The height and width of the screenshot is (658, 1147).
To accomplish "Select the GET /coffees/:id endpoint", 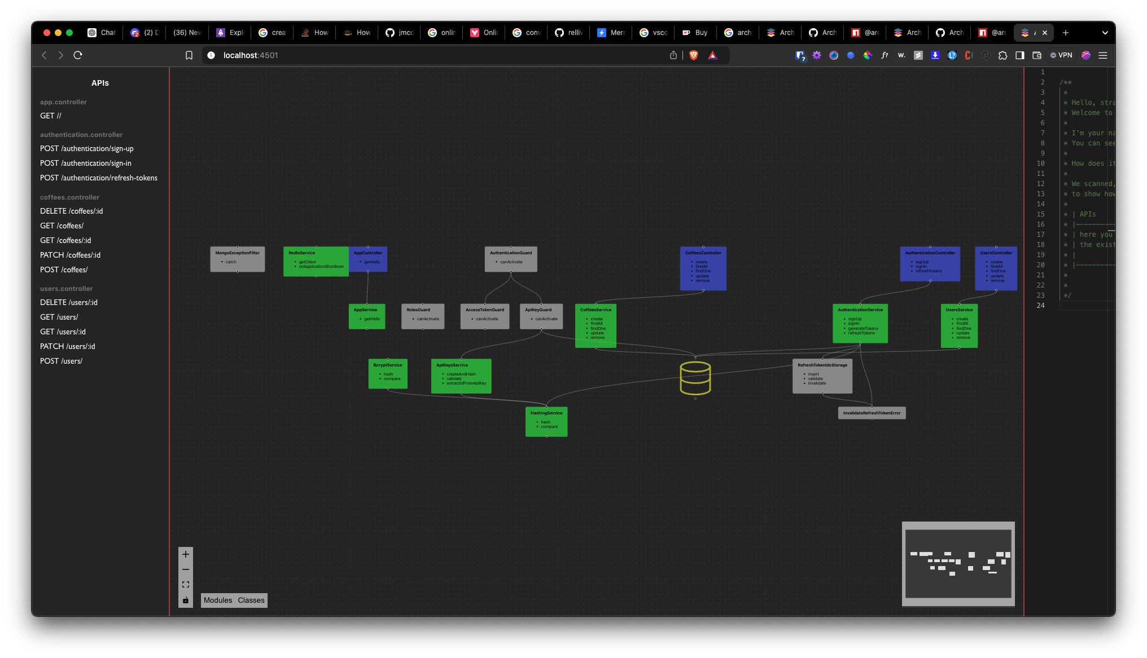I will [x=65, y=241].
